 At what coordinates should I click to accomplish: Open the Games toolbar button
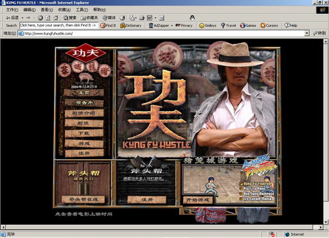pyautogui.click(x=248, y=26)
